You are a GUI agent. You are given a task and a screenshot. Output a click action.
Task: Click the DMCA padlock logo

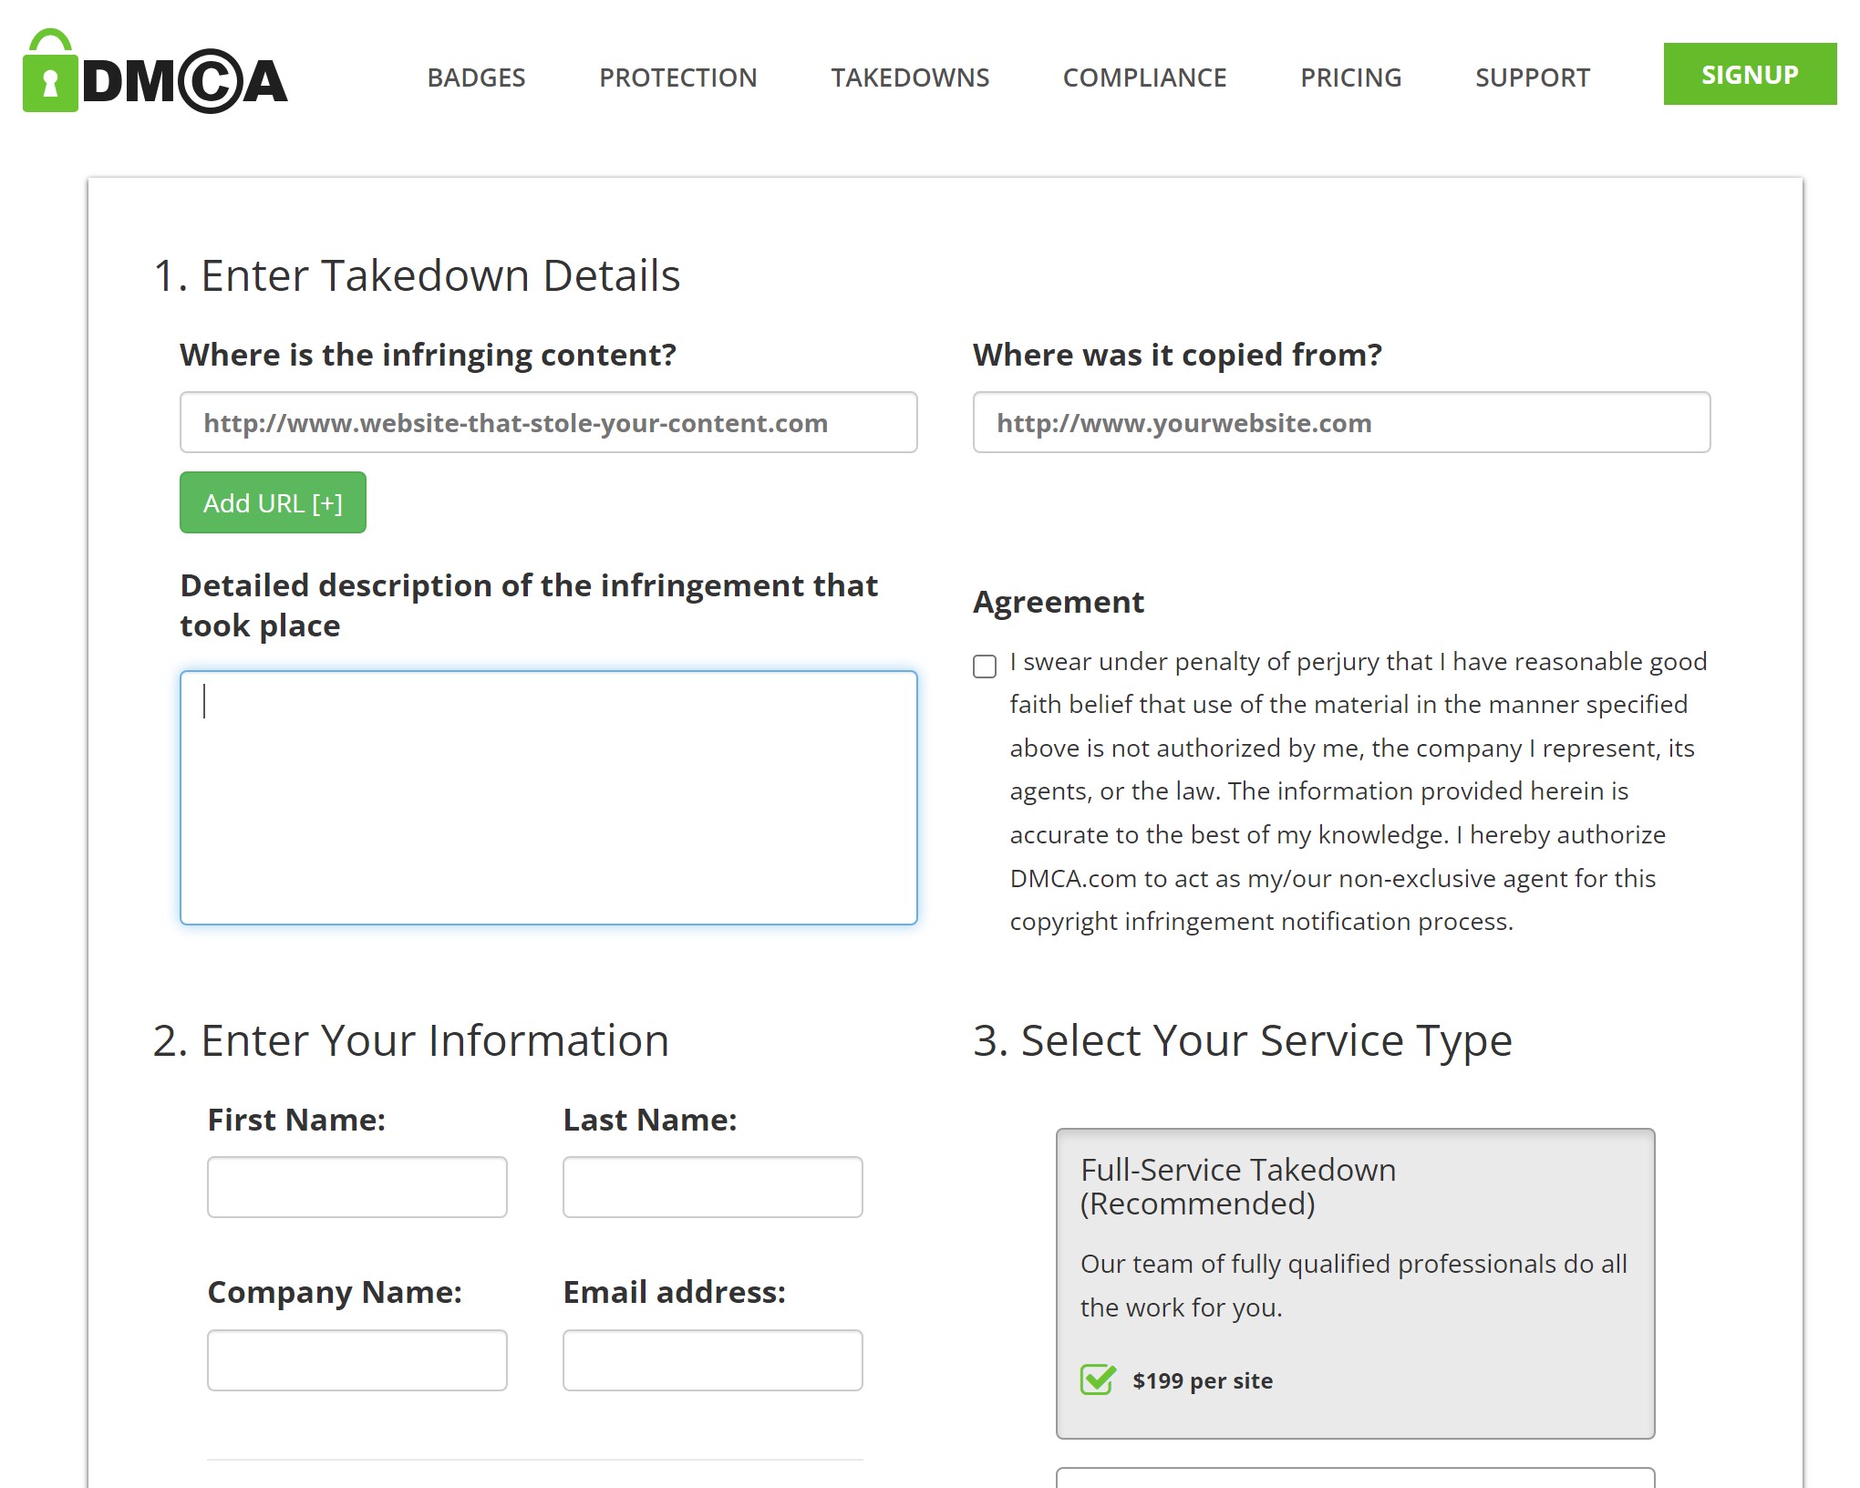tap(154, 75)
